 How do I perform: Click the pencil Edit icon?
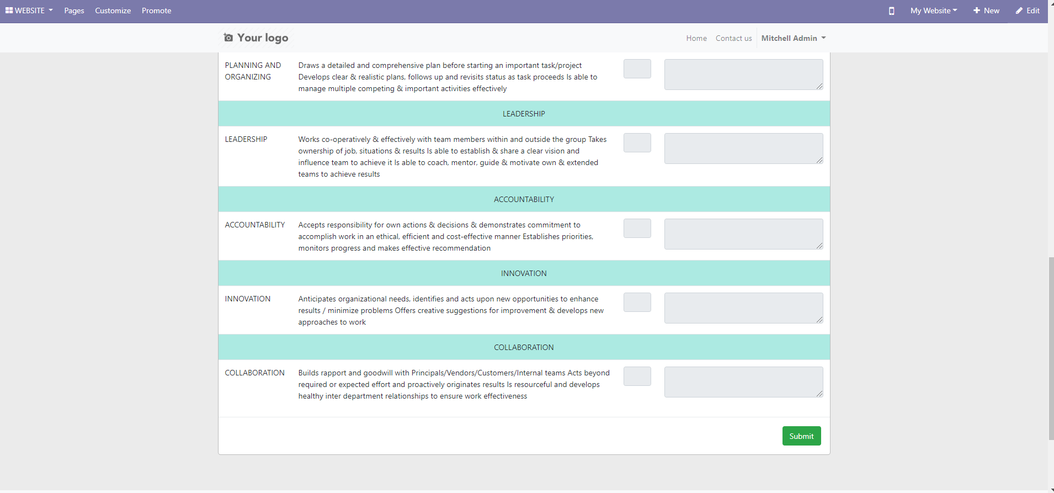(1019, 10)
